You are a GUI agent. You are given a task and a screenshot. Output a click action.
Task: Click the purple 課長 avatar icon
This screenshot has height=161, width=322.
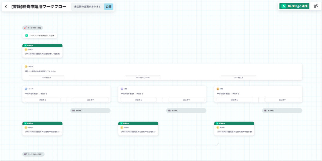[122, 89]
